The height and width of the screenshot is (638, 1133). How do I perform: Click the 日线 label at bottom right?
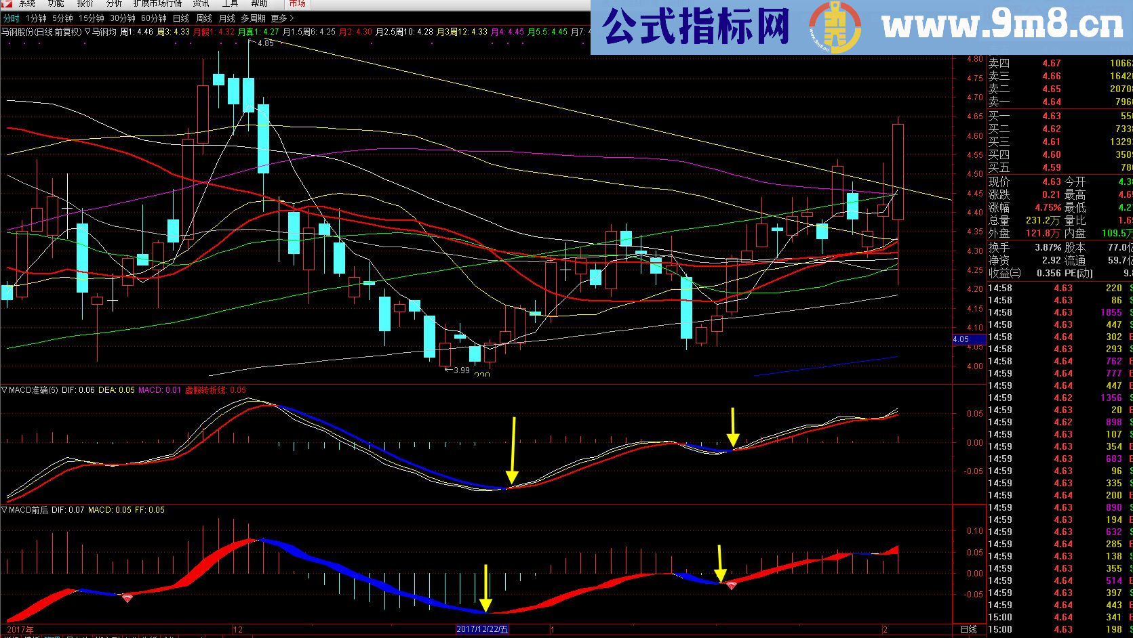(969, 629)
